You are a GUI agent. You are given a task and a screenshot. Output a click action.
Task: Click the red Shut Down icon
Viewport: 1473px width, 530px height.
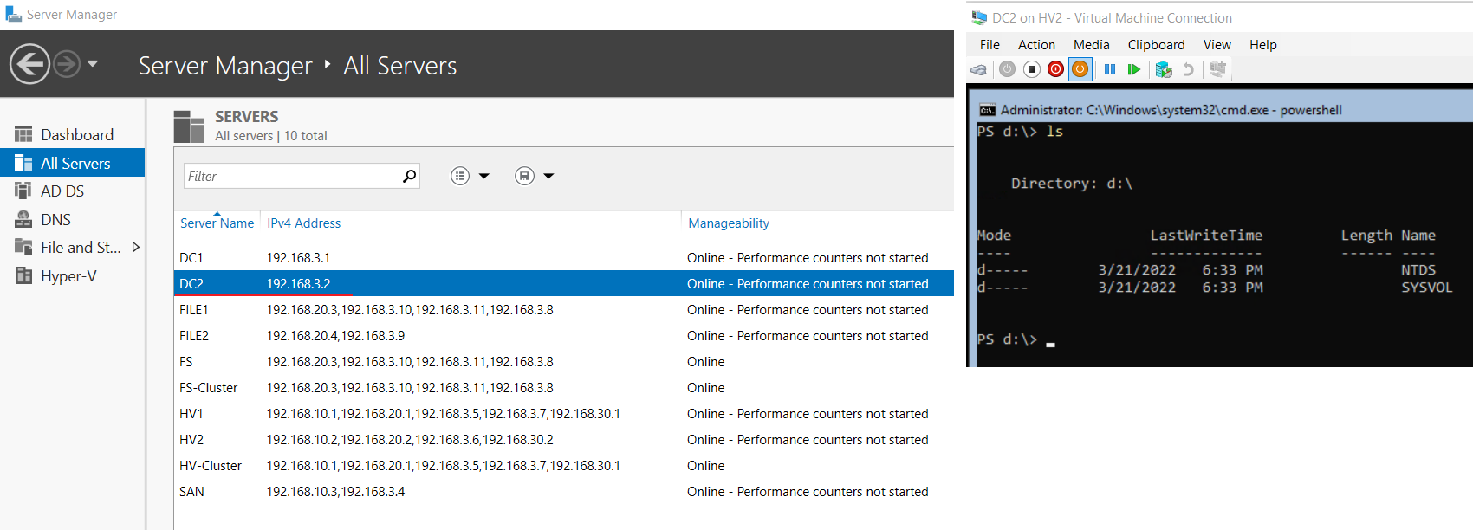[1055, 69]
